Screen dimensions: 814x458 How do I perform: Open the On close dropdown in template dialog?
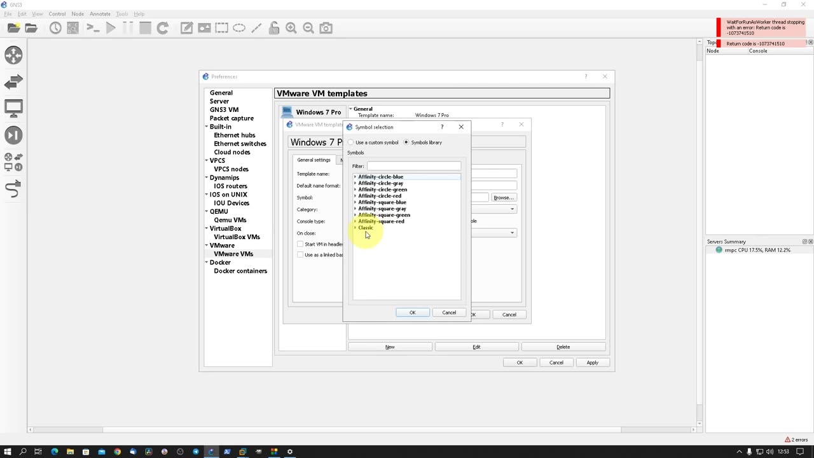pyautogui.click(x=512, y=233)
